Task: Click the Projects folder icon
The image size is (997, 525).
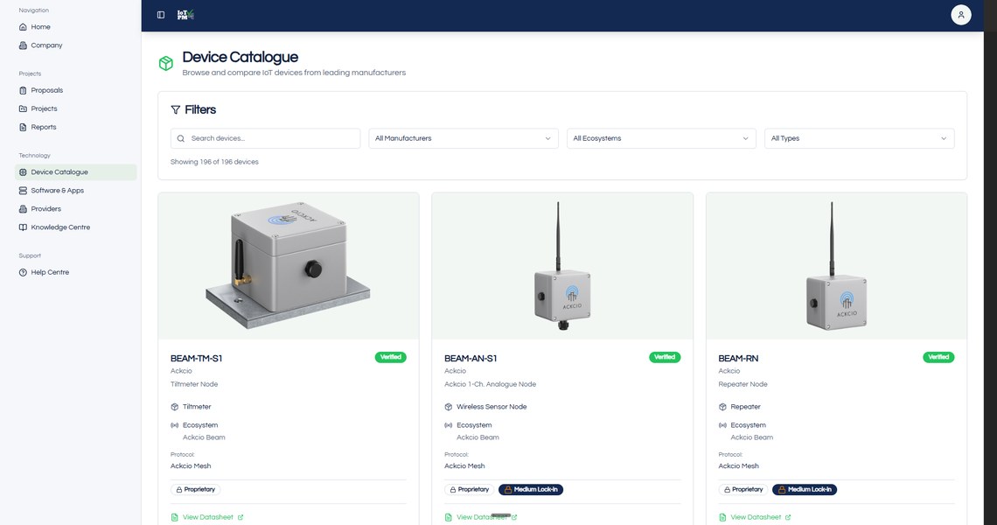Action: (x=23, y=108)
